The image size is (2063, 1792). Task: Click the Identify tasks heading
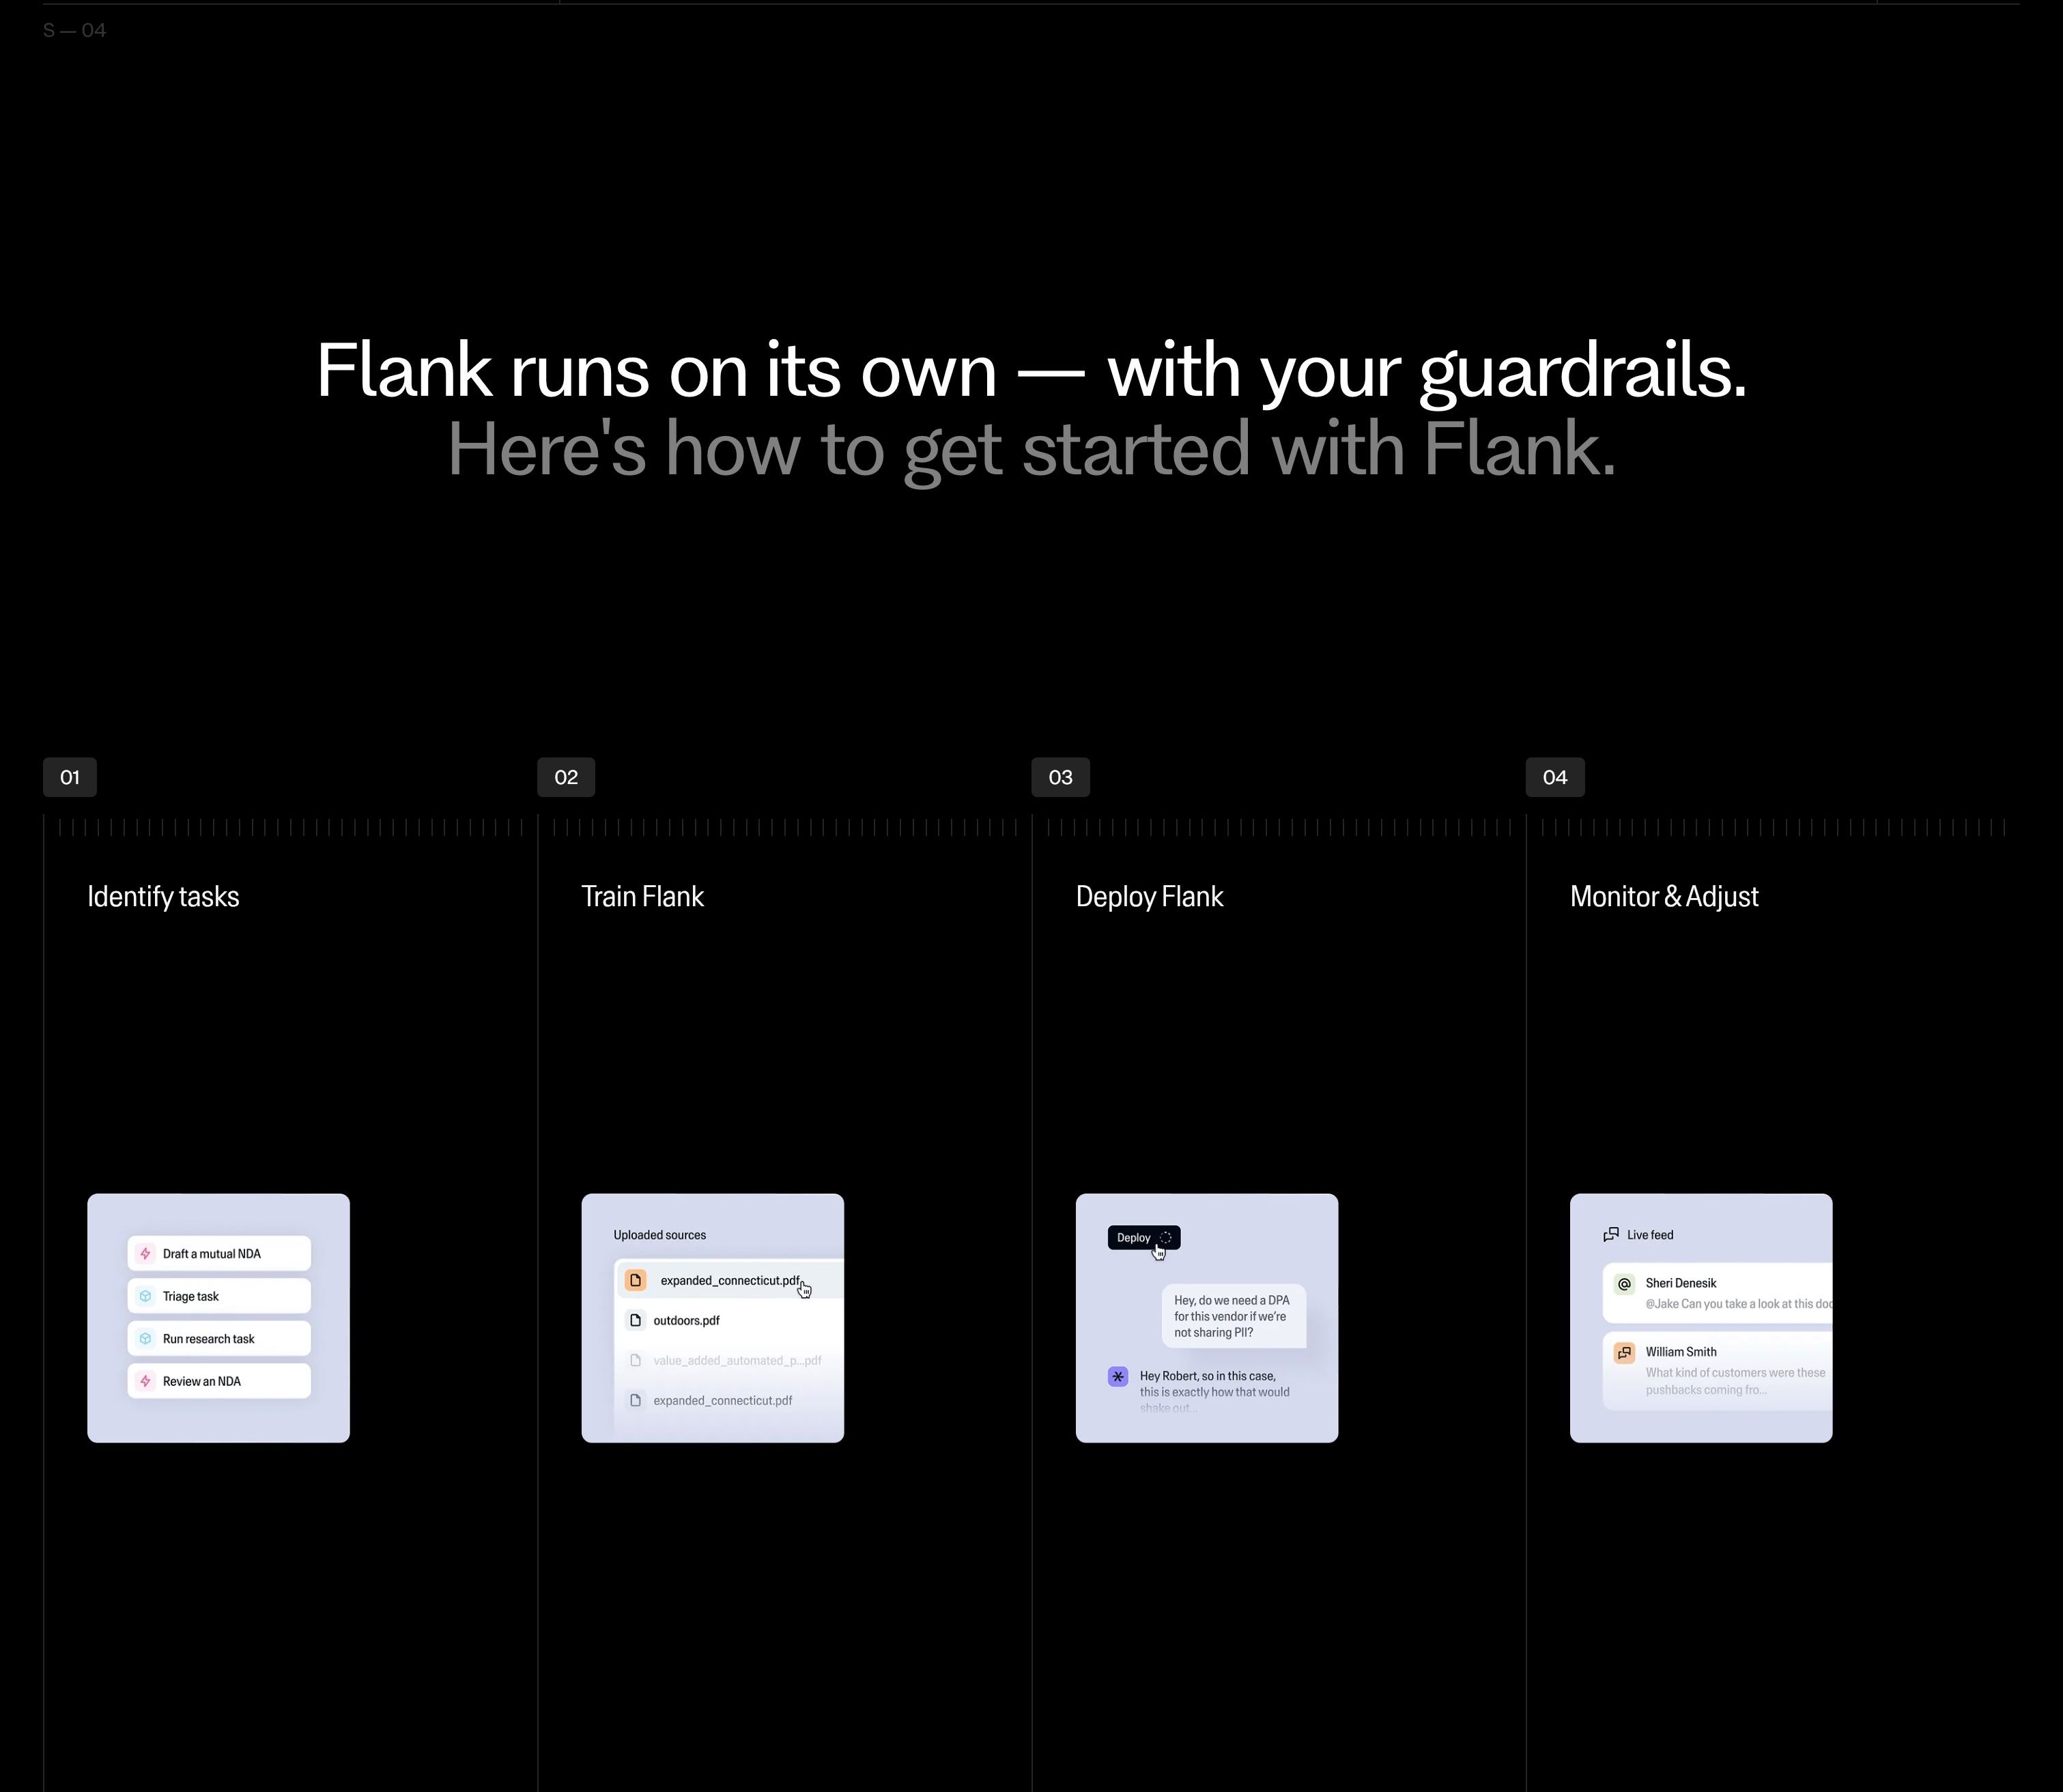pos(163,897)
